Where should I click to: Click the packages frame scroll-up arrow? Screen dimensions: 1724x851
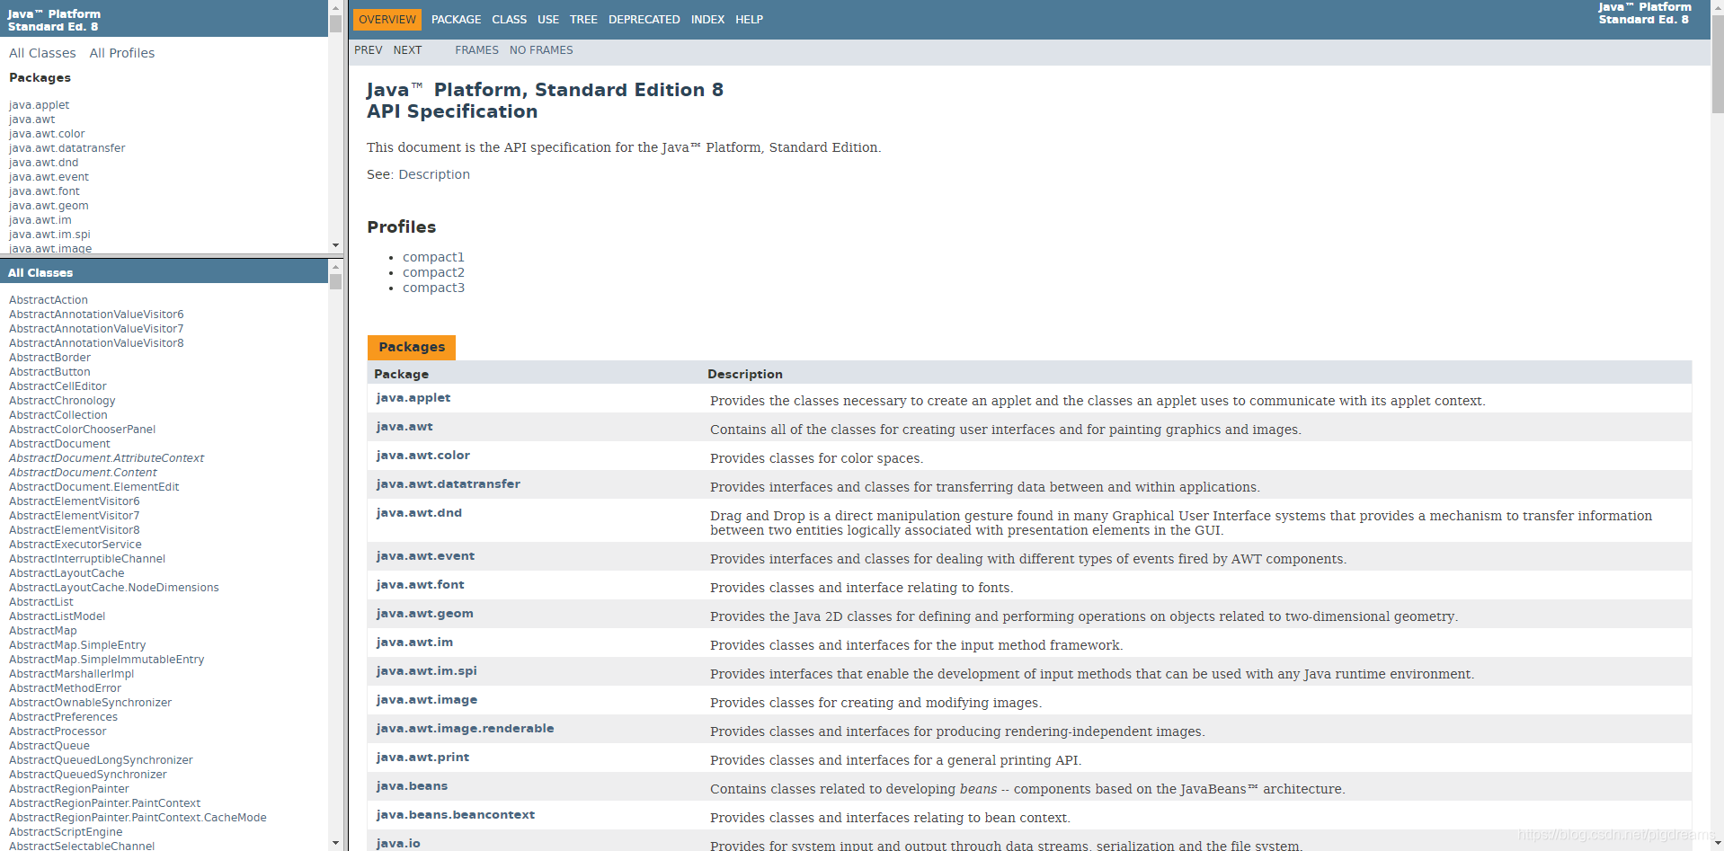pyautogui.click(x=335, y=7)
